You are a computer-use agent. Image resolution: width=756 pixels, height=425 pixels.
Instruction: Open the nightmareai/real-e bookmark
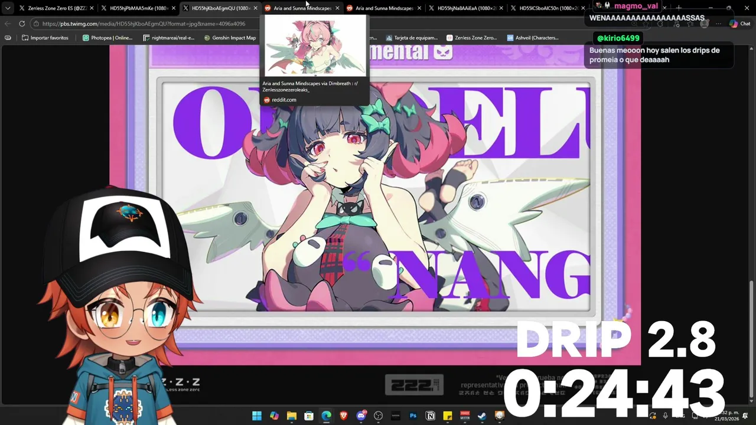coord(169,38)
